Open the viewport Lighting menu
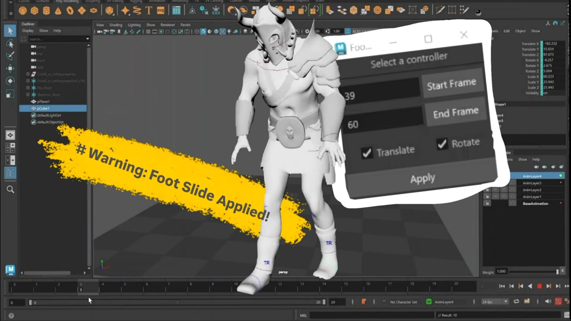 [134, 25]
